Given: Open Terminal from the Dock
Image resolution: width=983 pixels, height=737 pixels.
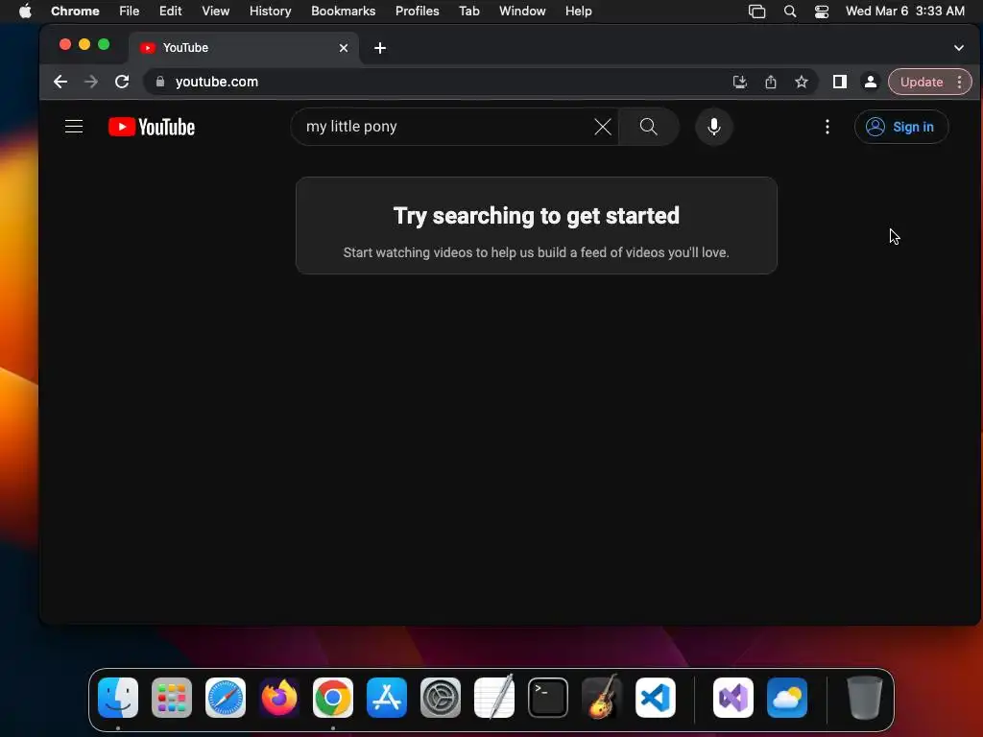Looking at the screenshot, I should [548, 698].
